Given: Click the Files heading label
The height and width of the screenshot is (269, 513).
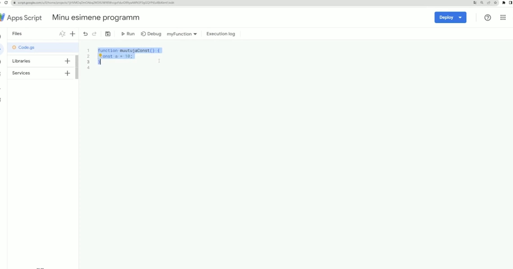Looking at the screenshot, I should [x=17, y=34].
